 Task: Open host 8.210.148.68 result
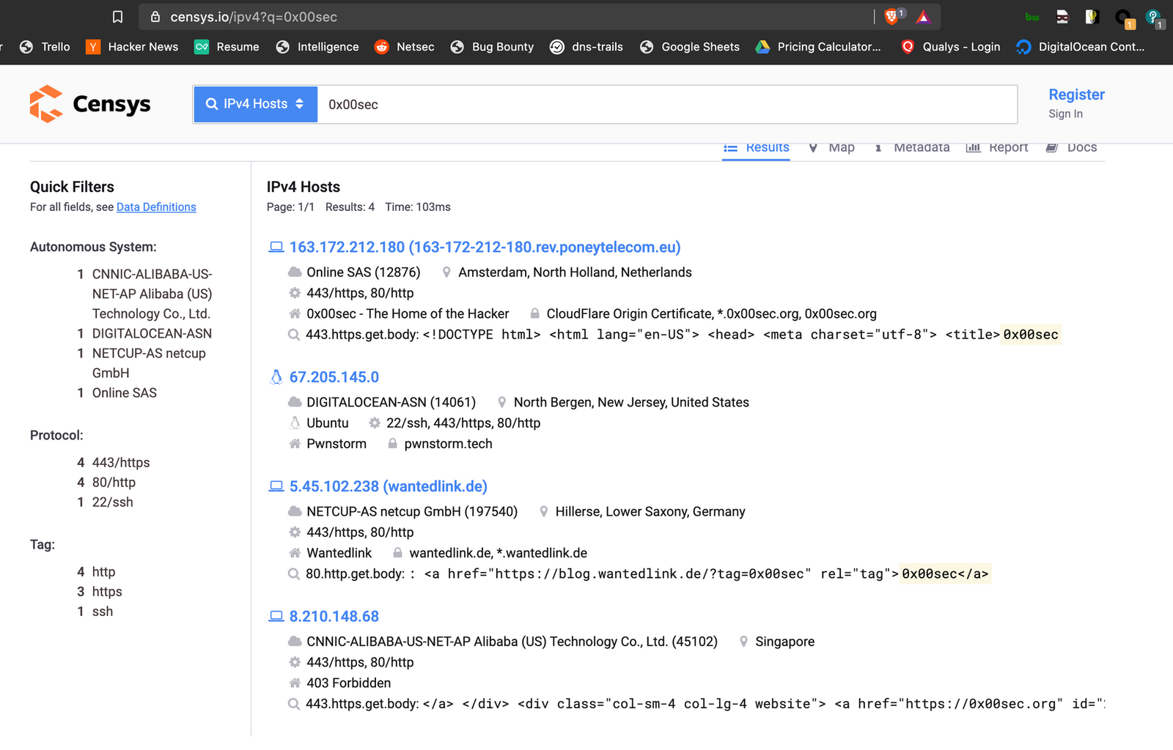tap(334, 617)
